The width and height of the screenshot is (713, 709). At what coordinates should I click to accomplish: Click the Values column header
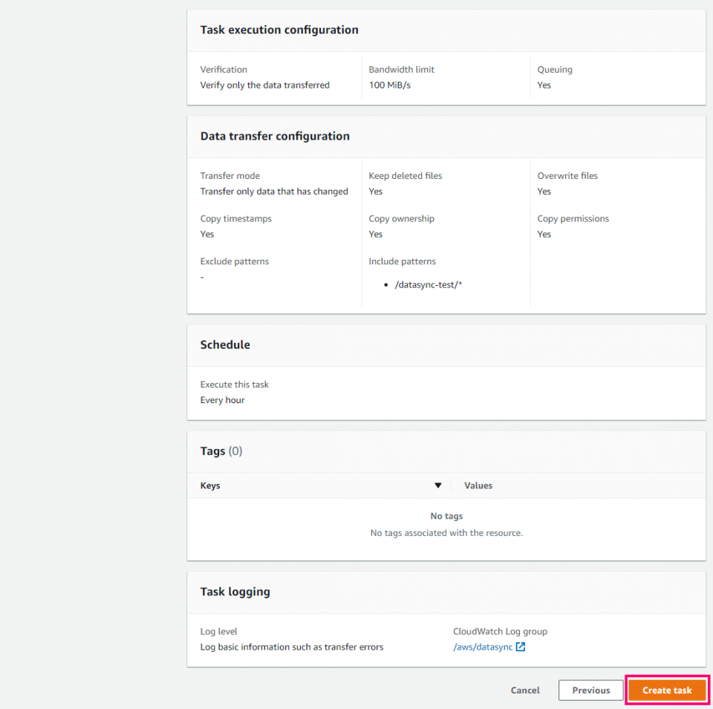click(x=478, y=485)
